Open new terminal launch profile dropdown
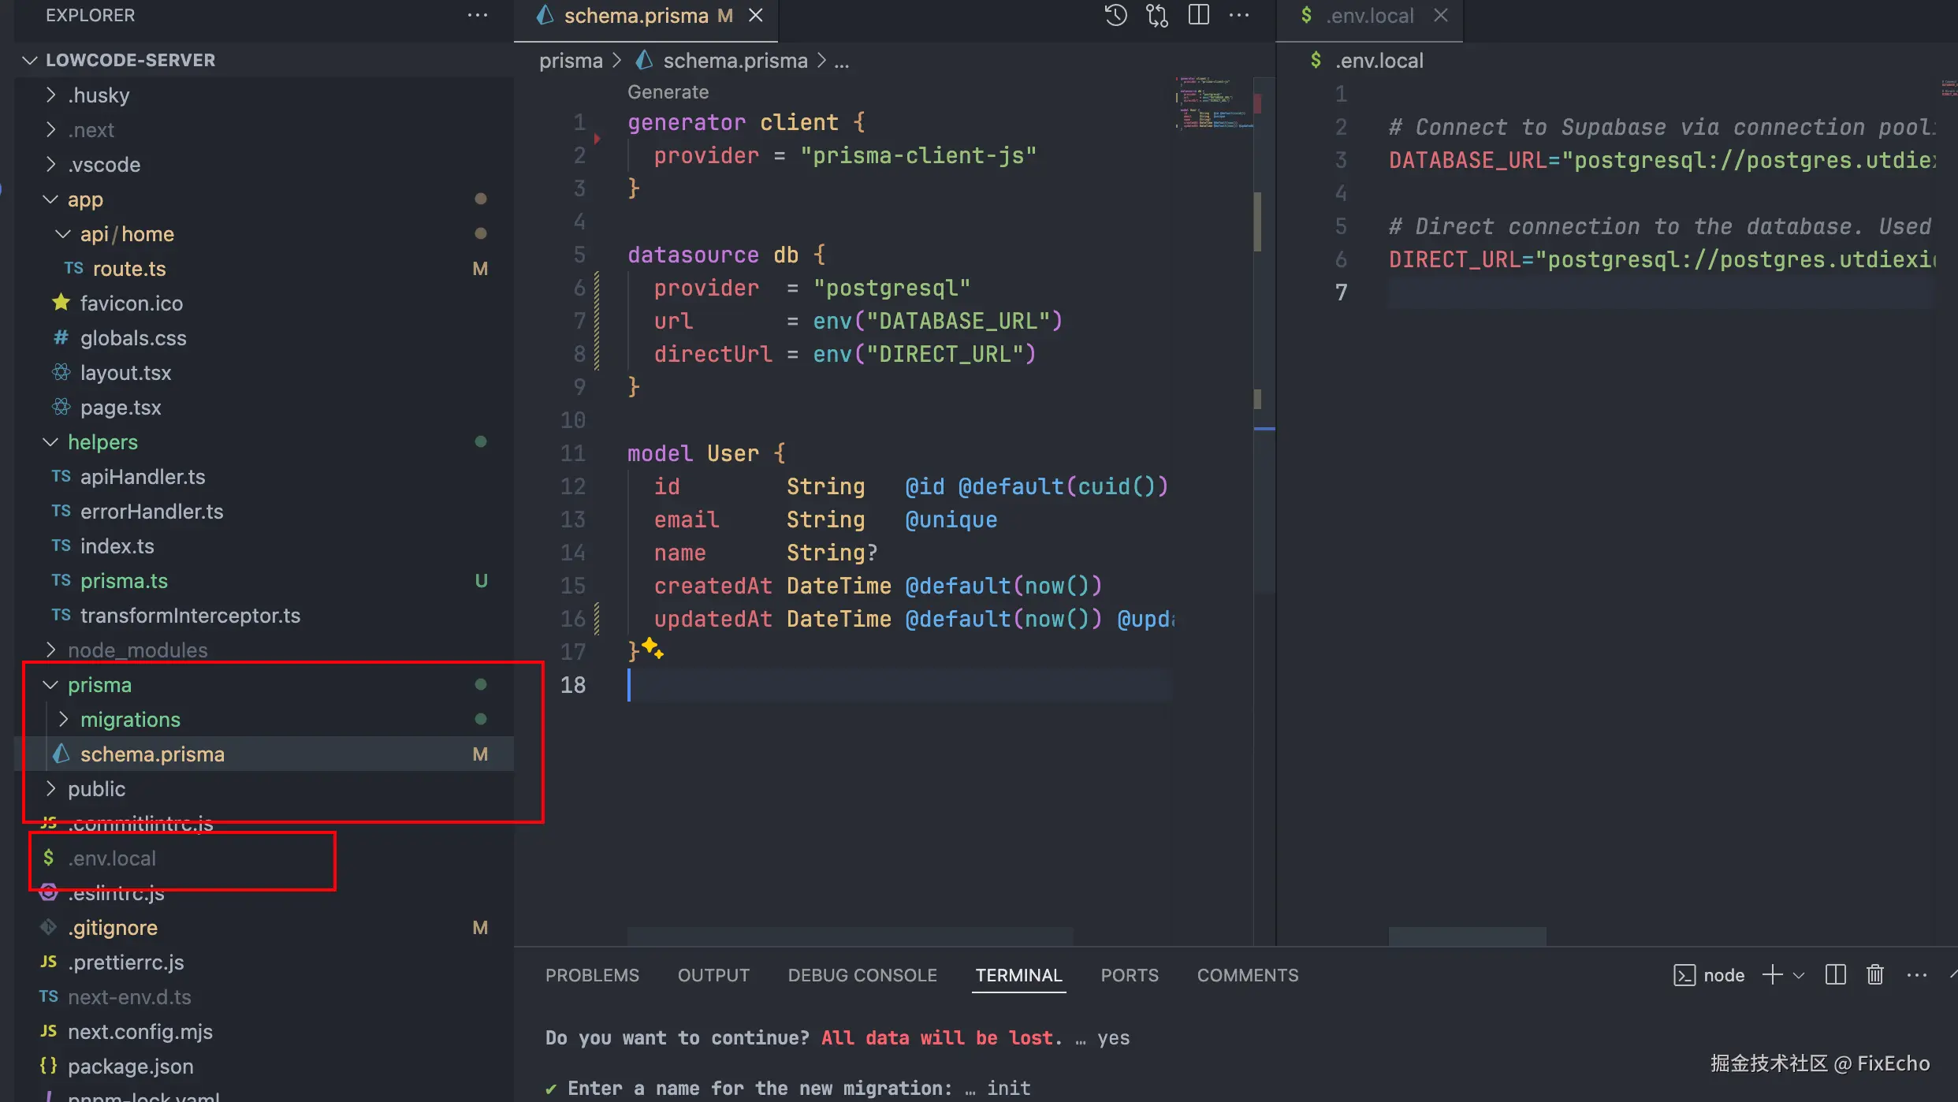 click(1799, 975)
